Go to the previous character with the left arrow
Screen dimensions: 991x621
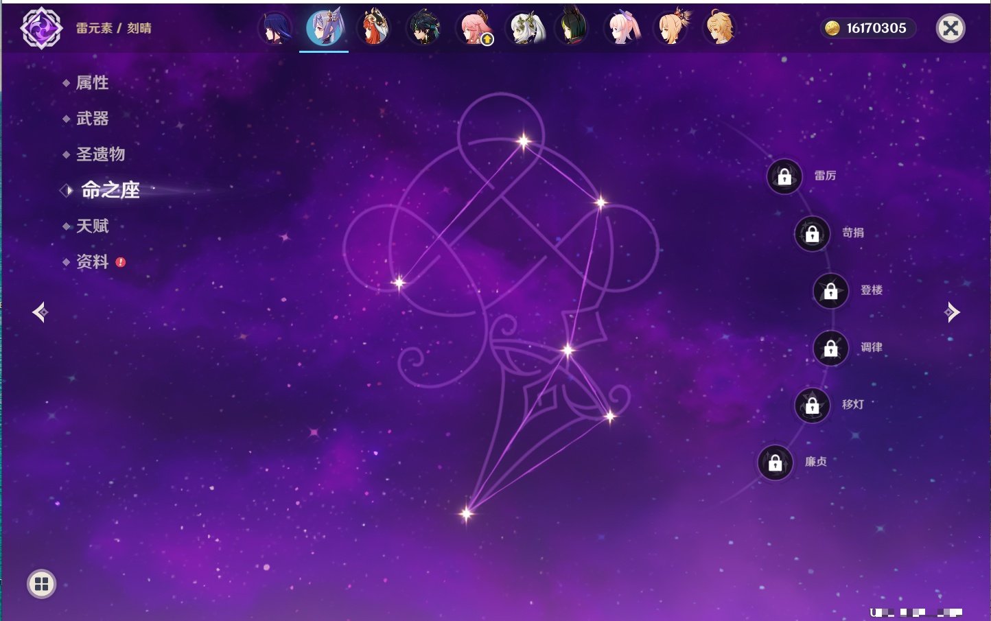pyautogui.click(x=40, y=312)
